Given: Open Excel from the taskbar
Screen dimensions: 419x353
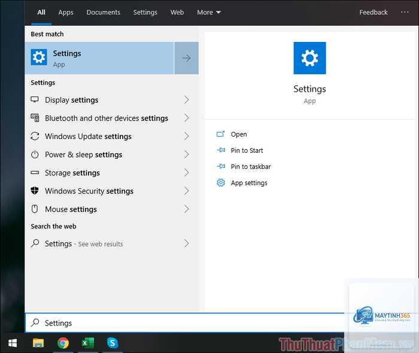Looking at the screenshot, I should tap(87, 343).
